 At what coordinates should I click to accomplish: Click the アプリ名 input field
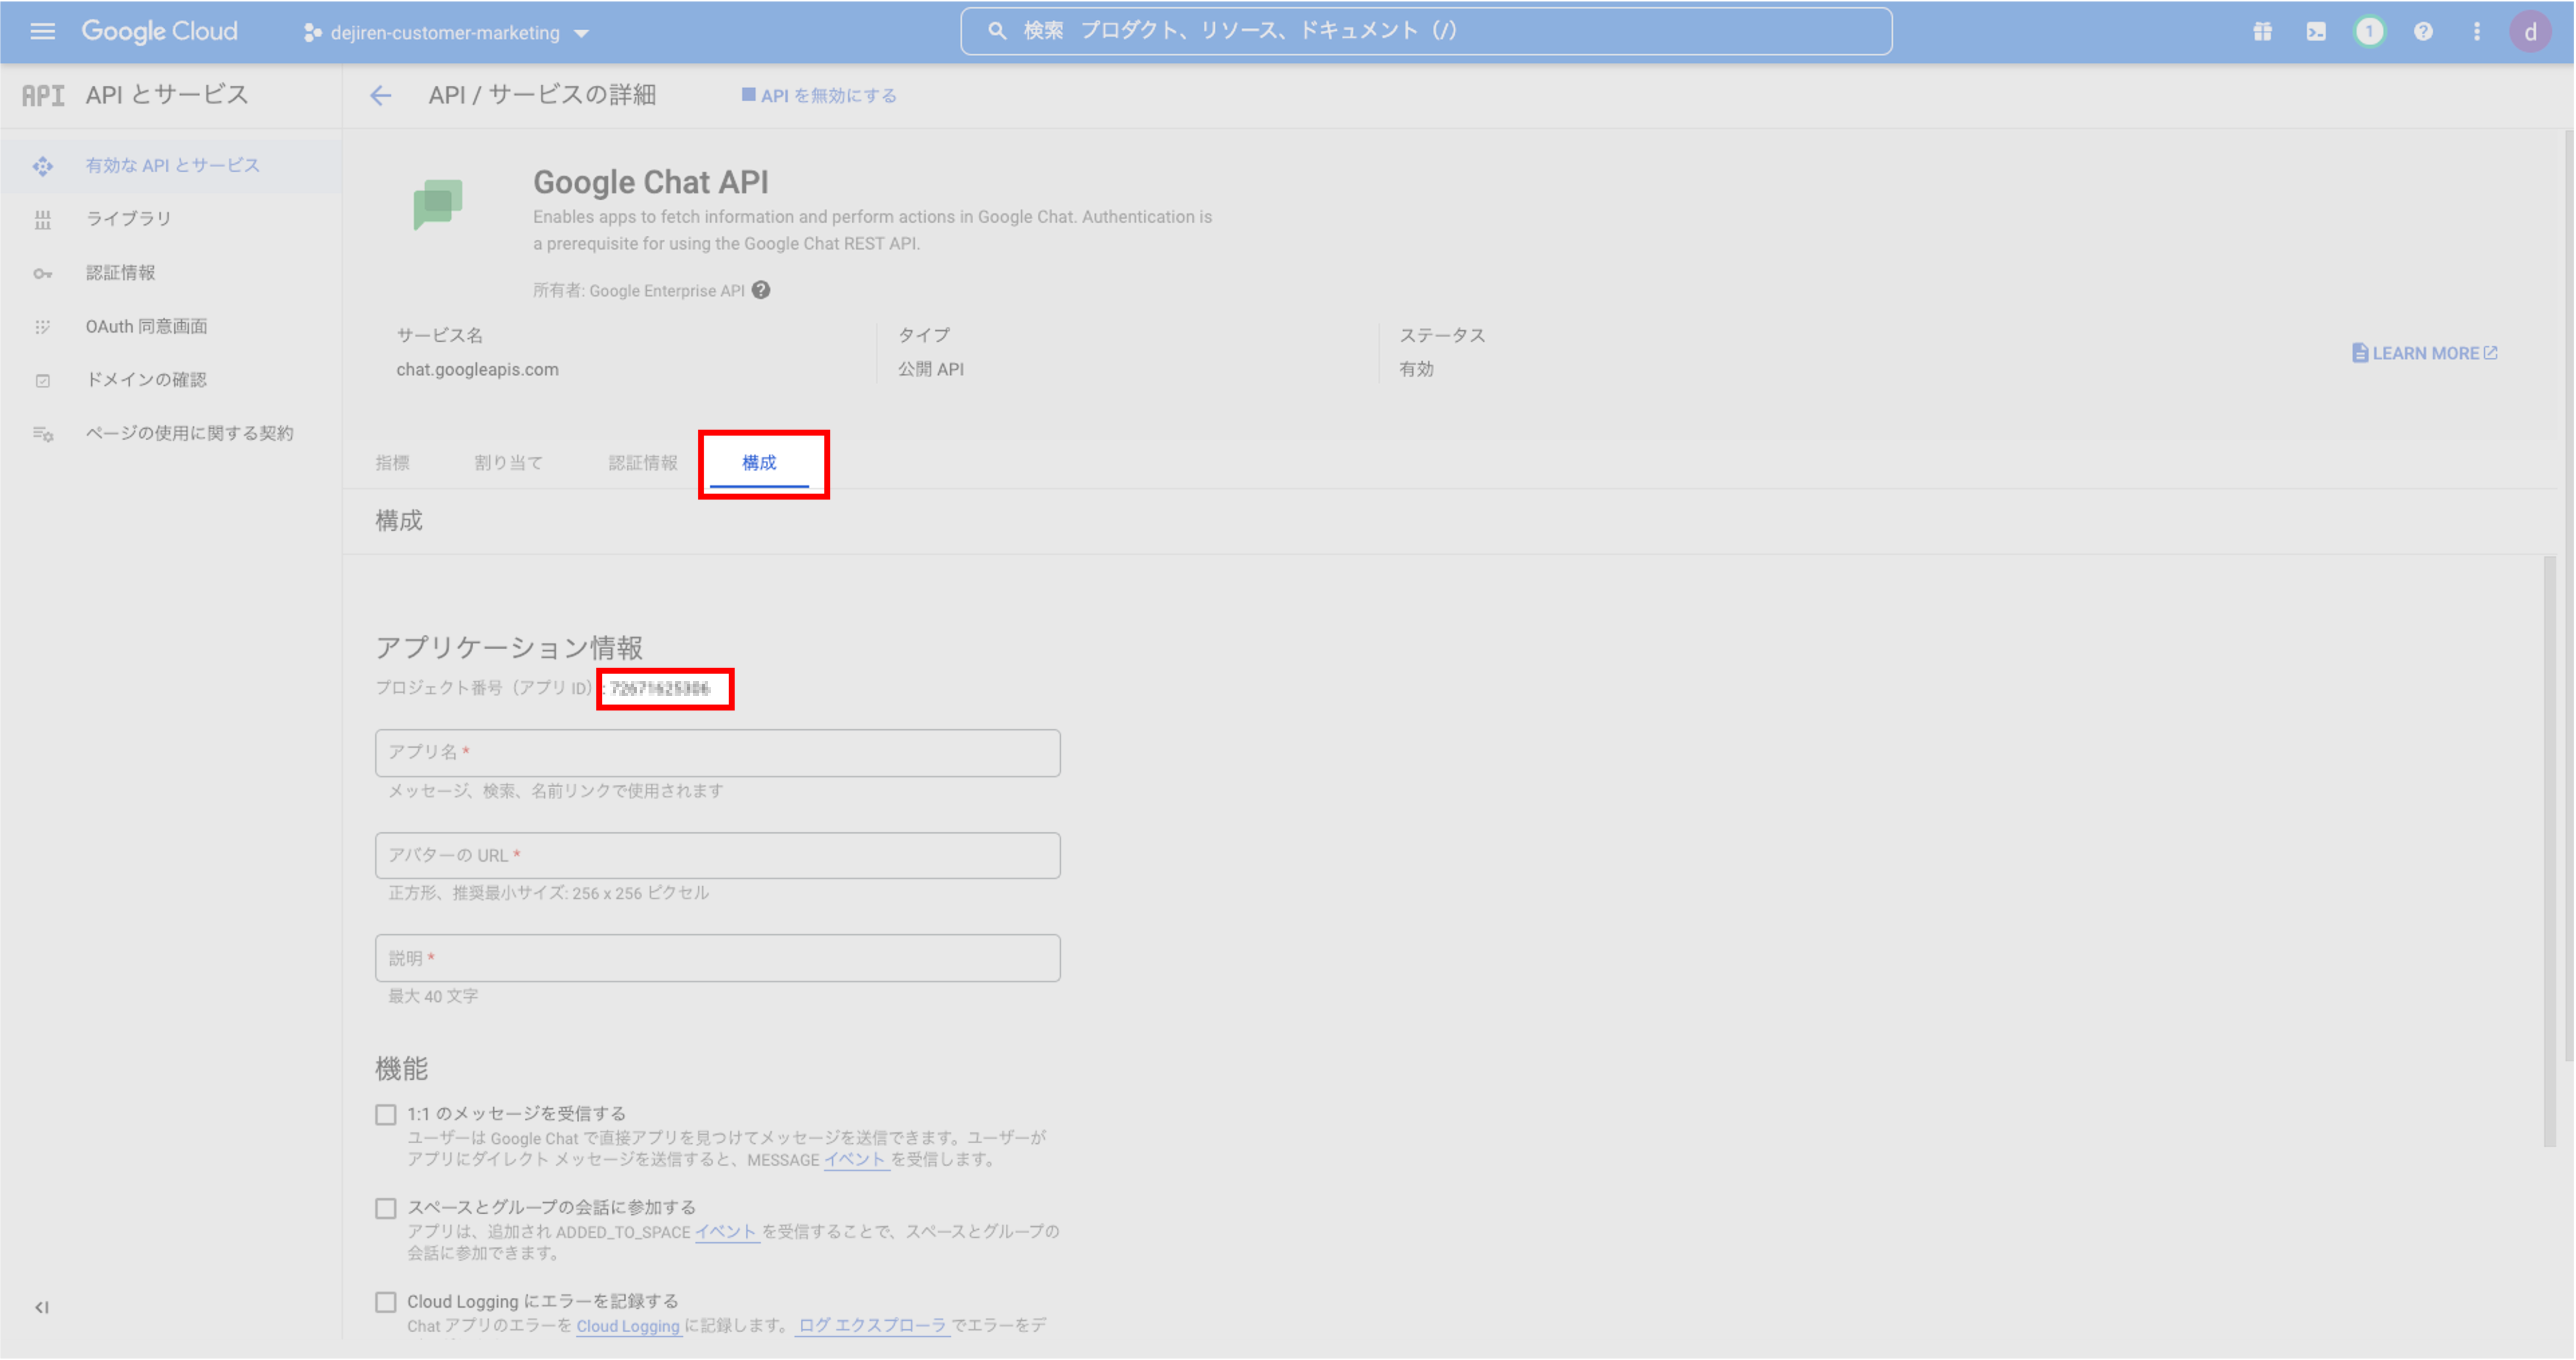[x=717, y=753]
